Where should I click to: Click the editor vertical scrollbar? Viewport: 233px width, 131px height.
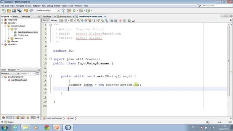(229, 61)
